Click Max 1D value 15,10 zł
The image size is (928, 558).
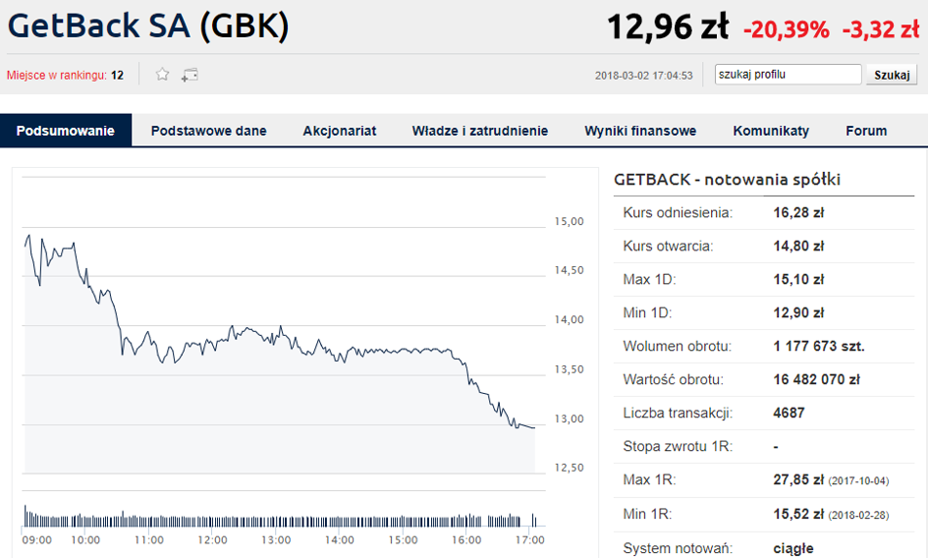tap(798, 279)
